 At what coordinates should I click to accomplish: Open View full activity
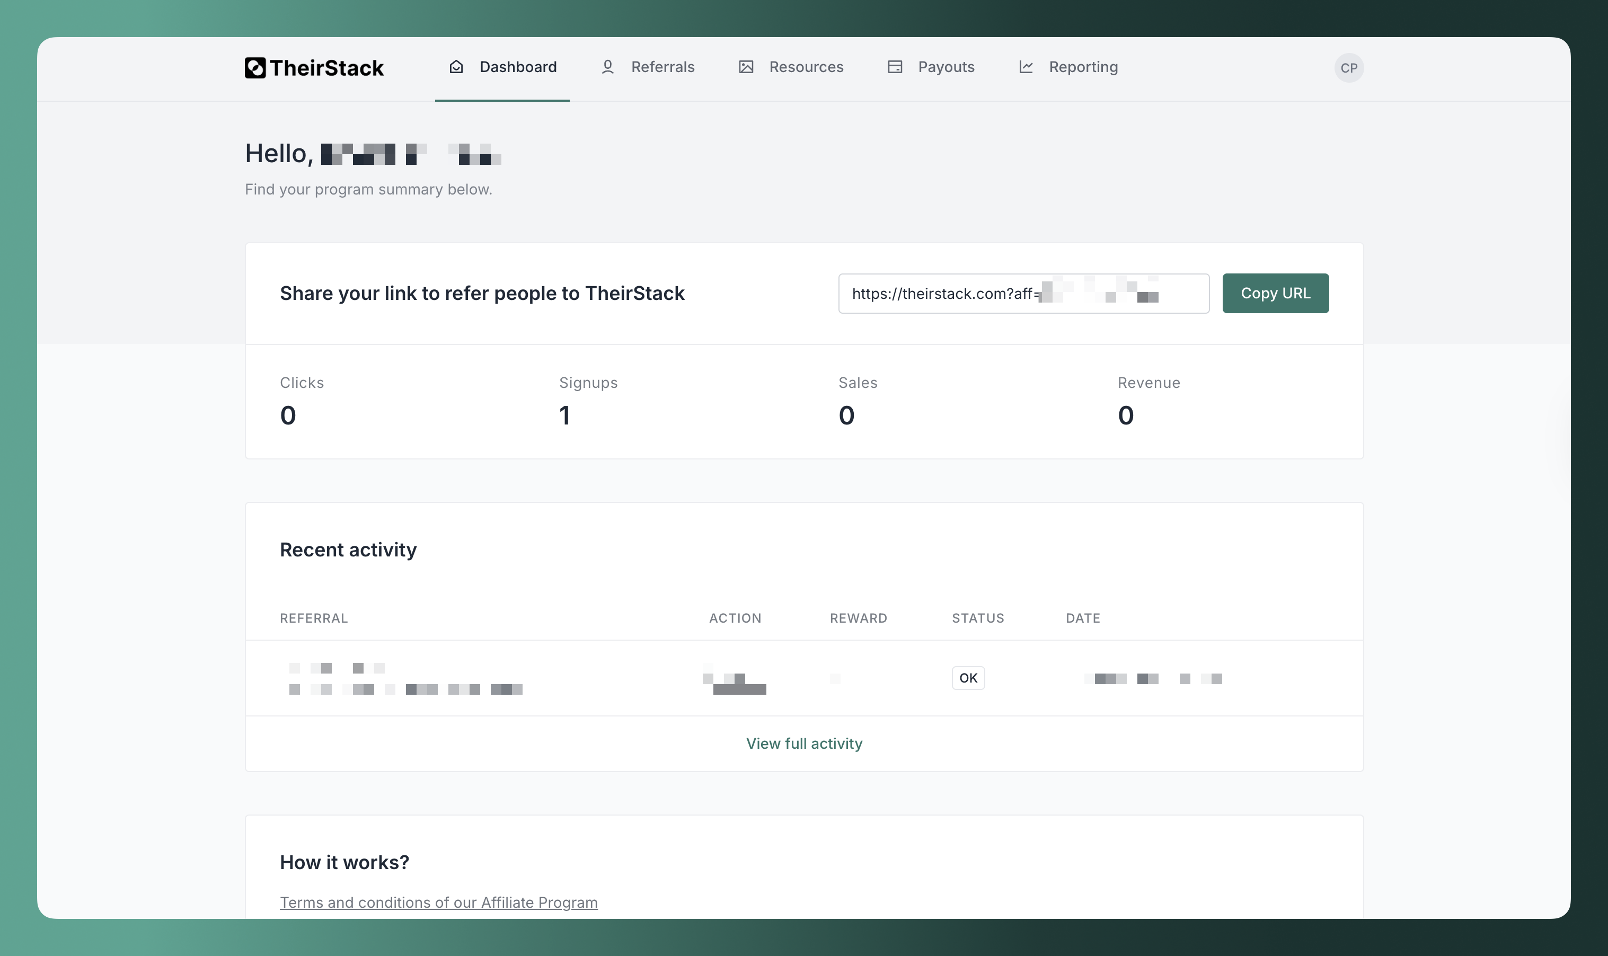click(x=803, y=743)
